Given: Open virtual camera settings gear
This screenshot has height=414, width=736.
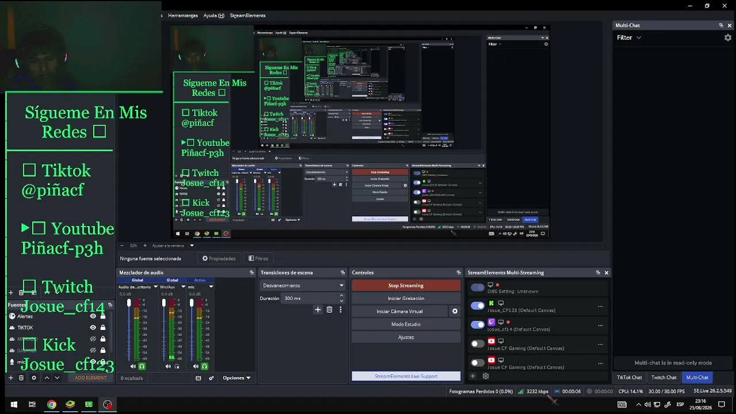Looking at the screenshot, I should click(455, 311).
